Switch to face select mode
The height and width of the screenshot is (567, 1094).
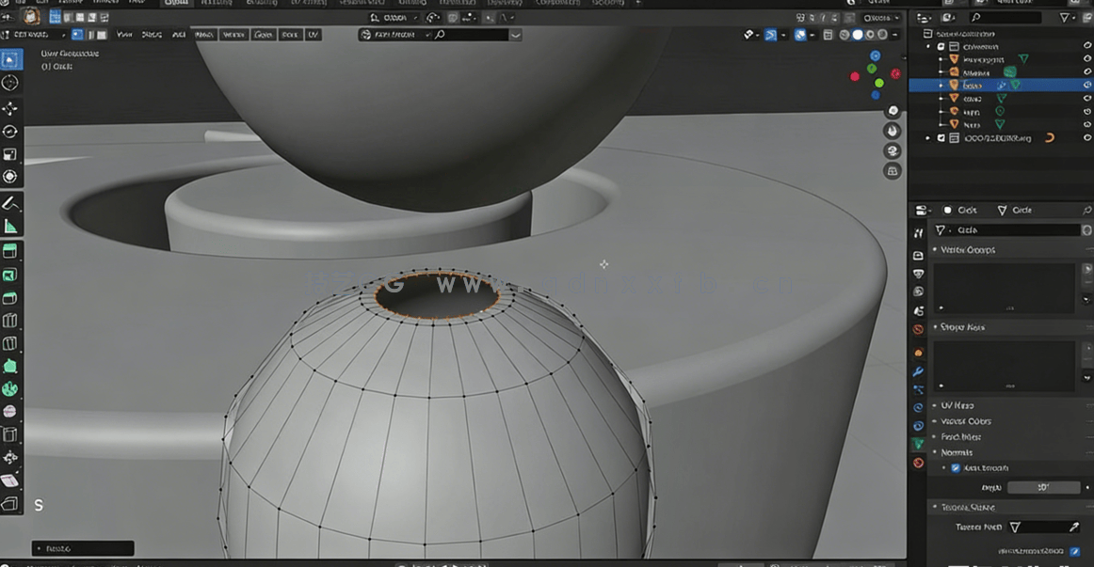click(101, 34)
